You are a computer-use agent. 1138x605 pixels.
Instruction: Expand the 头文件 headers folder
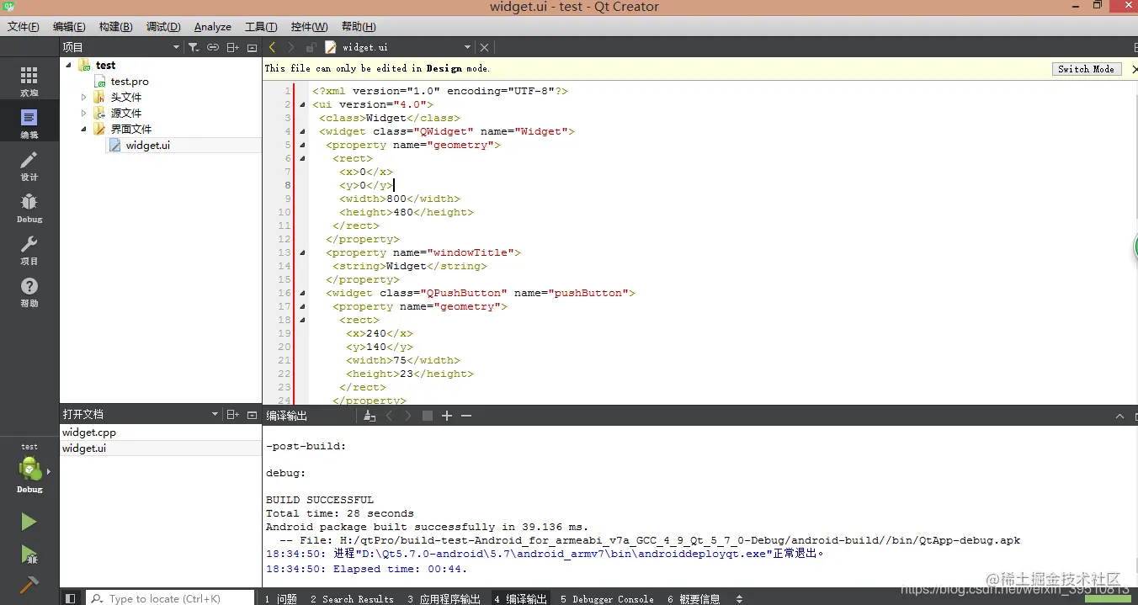click(84, 98)
